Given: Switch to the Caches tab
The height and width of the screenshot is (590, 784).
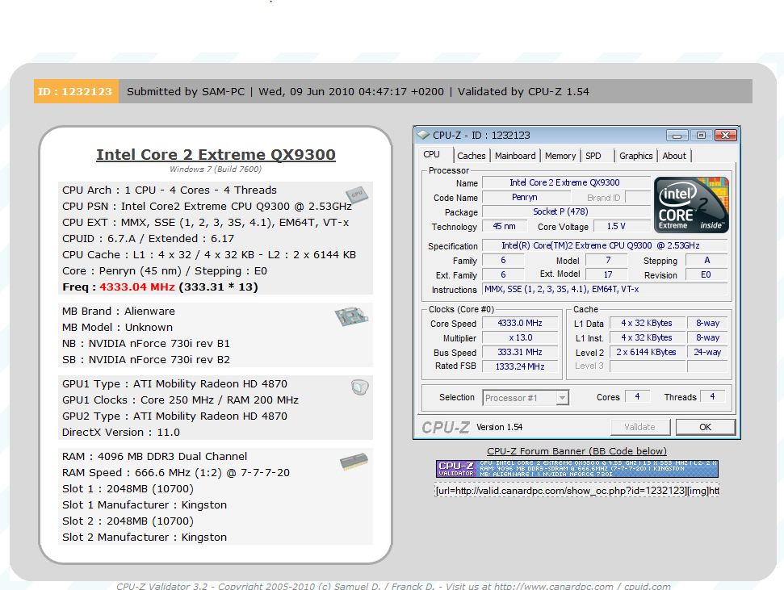Looking at the screenshot, I should tap(472, 156).
